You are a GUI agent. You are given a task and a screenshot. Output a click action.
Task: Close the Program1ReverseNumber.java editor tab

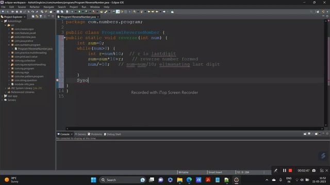[98, 17]
